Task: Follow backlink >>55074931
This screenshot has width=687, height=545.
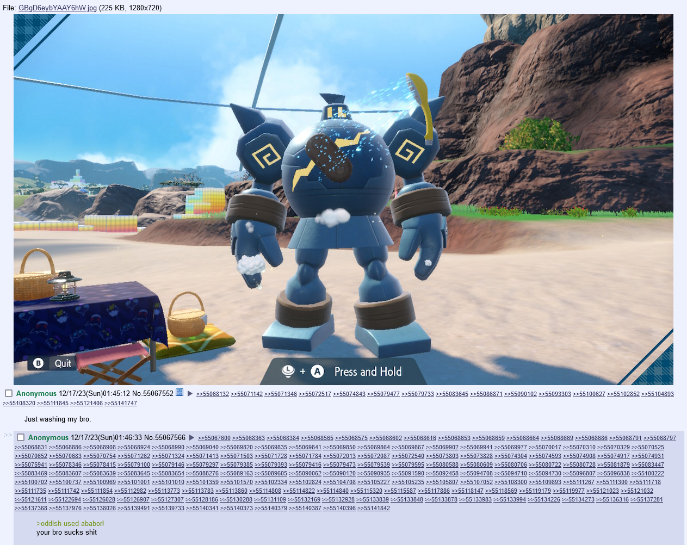Action: click(x=648, y=456)
